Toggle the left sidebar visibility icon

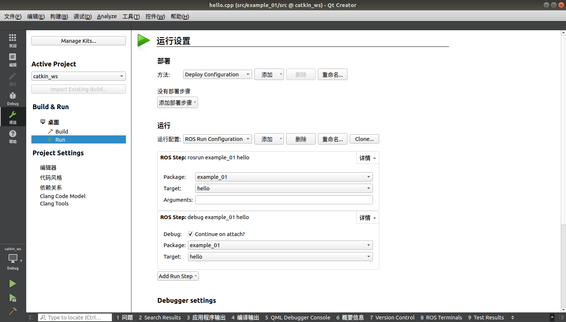tap(31, 317)
